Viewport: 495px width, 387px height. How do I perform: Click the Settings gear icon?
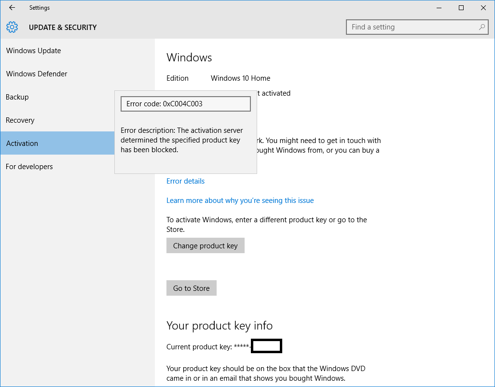[13, 27]
